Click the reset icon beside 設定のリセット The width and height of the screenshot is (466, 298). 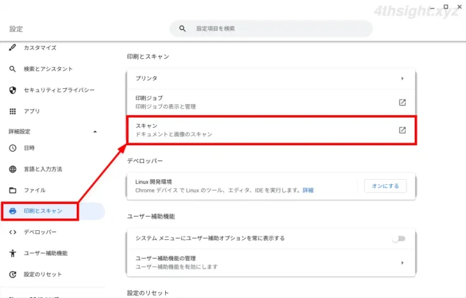13,274
